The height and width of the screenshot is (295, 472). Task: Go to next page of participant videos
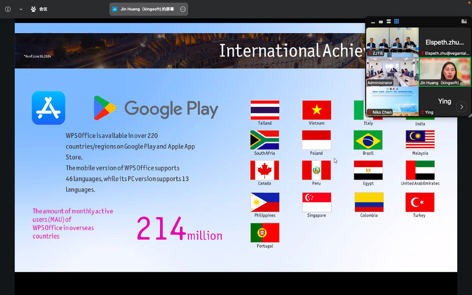coord(461,107)
